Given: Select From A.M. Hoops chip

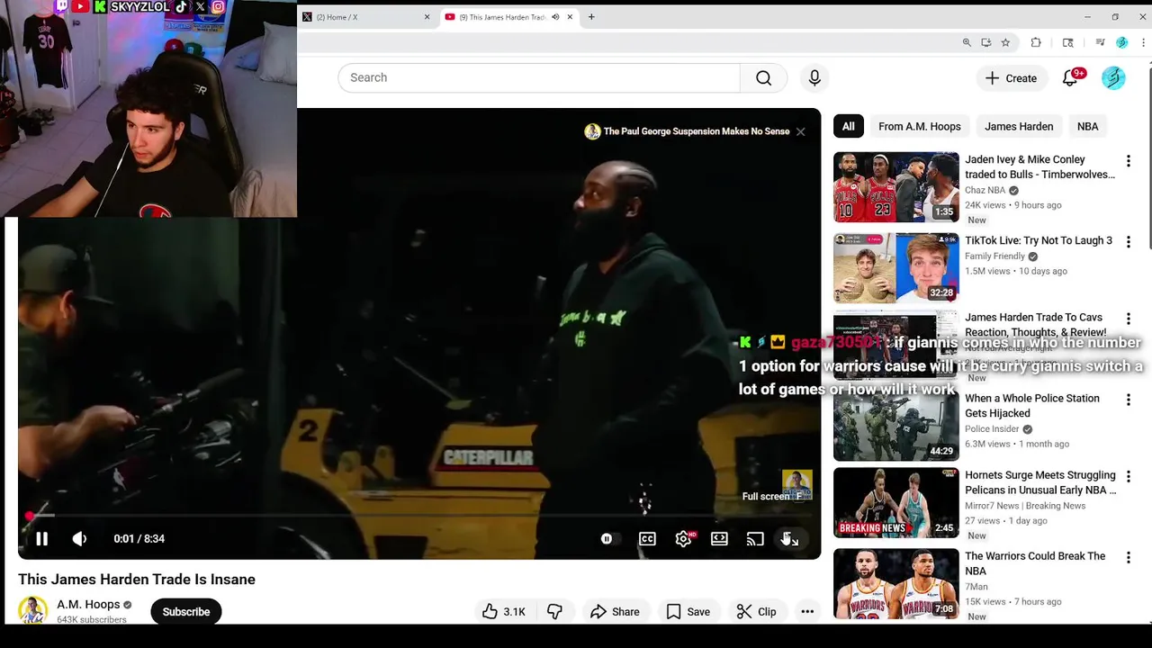Looking at the screenshot, I should (x=920, y=126).
